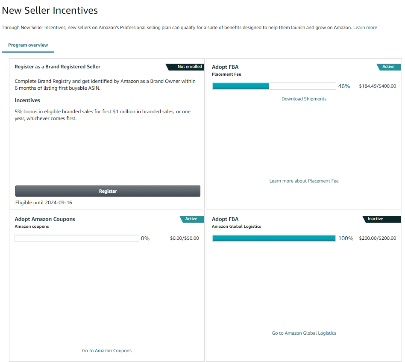Click the Active badge on Amazon Coupons card

[192, 219]
